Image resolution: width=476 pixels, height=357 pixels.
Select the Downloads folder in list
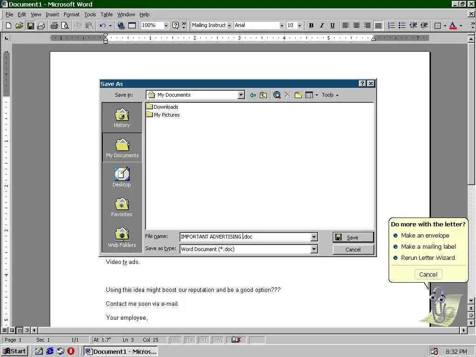tap(162, 107)
